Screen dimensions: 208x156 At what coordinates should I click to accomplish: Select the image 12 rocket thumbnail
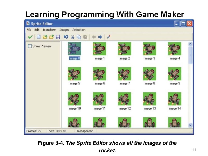click(x=125, y=99)
